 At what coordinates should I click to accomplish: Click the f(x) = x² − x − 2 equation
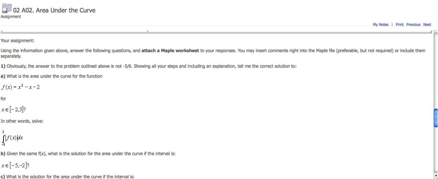coord(20,87)
